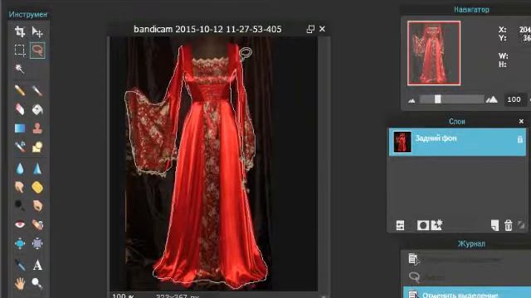Select the Bloat tool

coord(20,243)
